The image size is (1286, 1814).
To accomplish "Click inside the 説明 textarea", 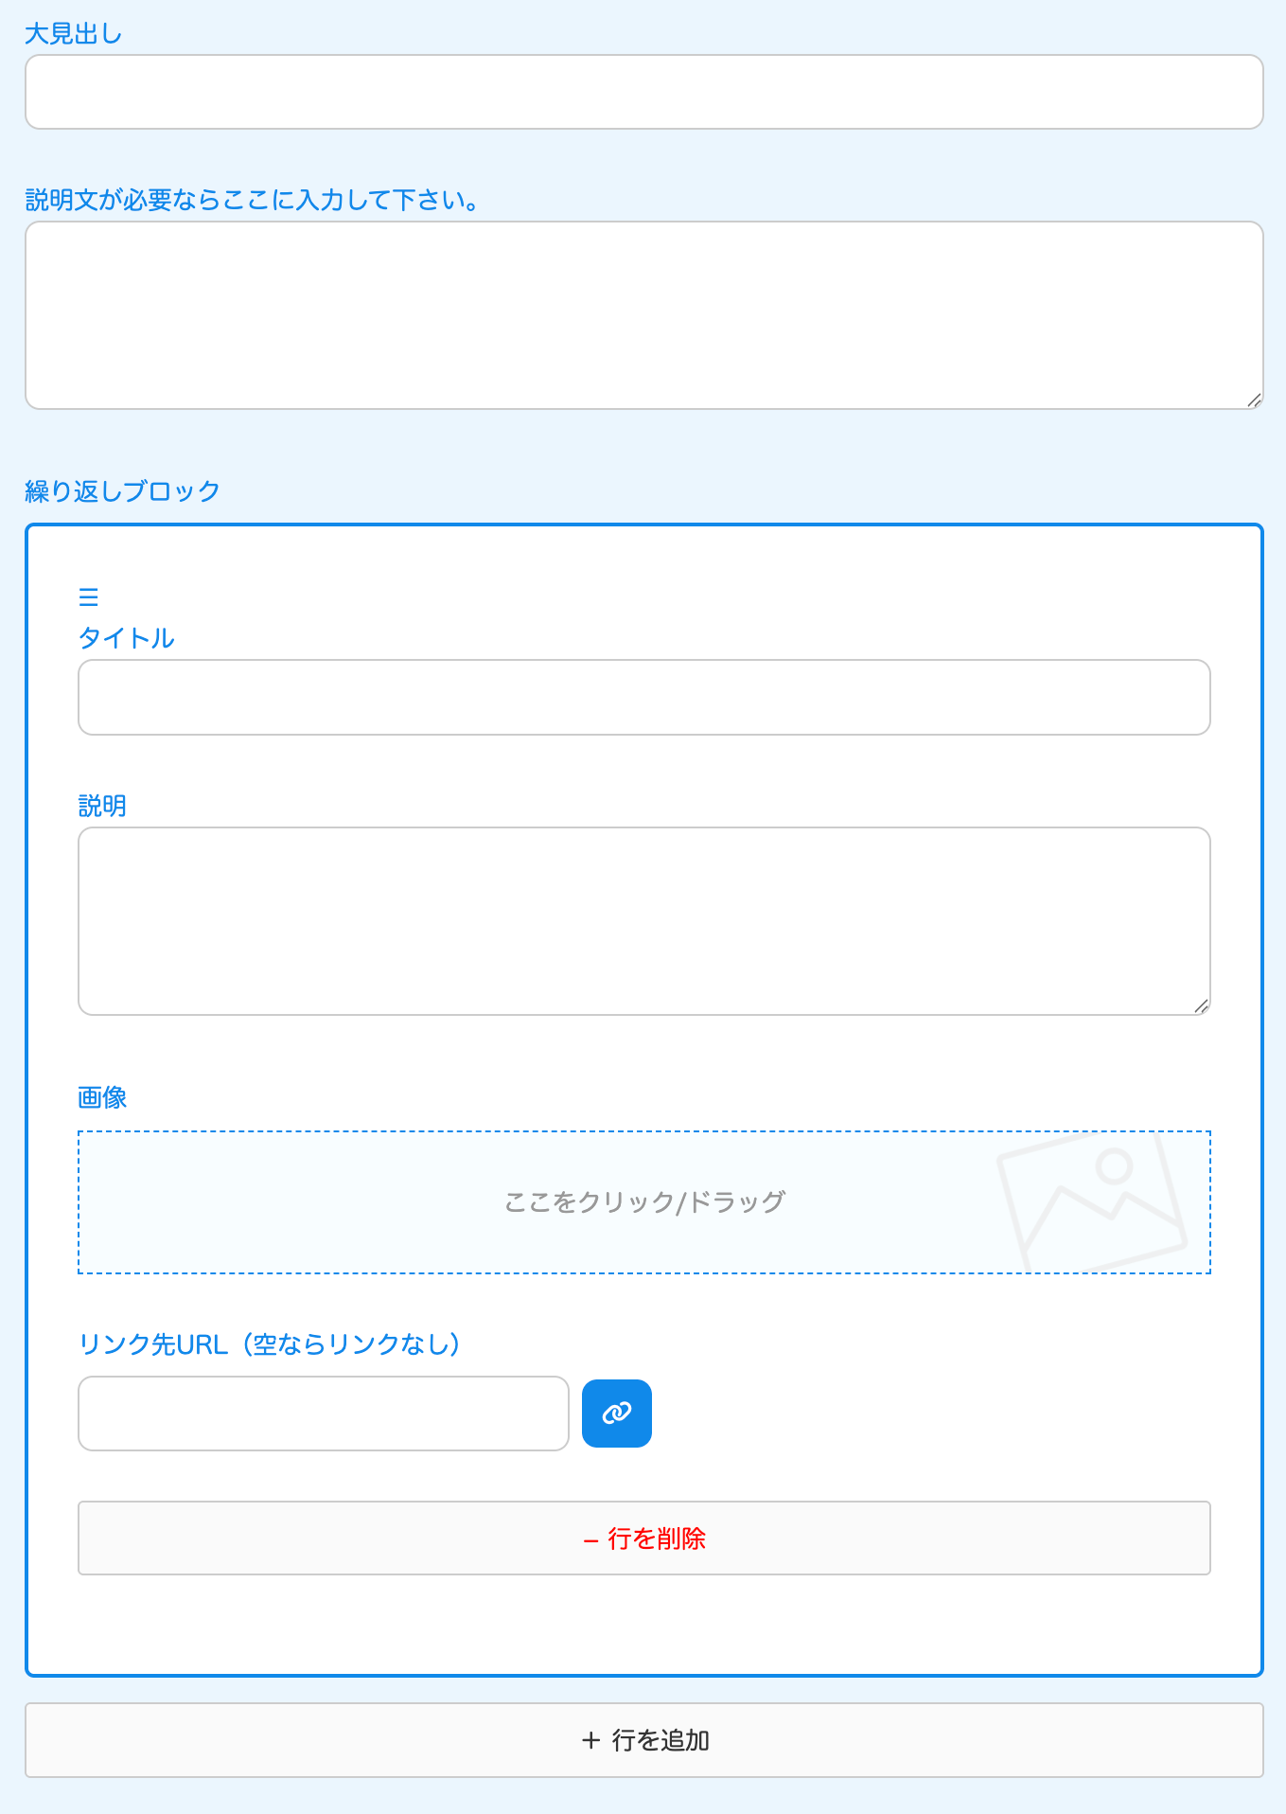I will point(644,921).
